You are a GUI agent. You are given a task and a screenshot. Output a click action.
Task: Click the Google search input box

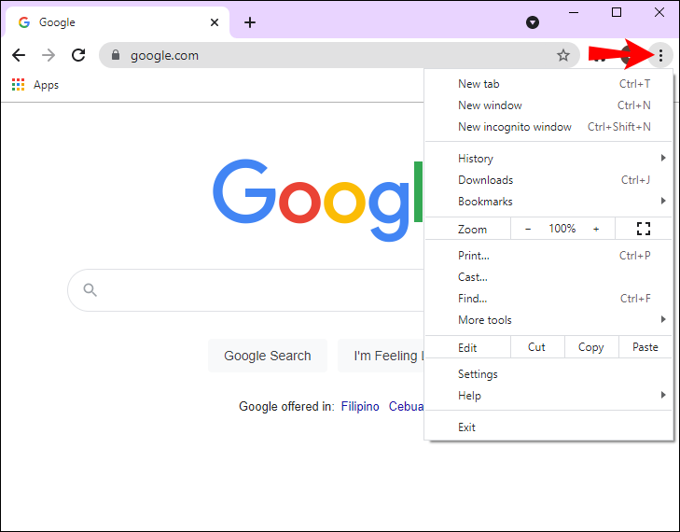click(x=245, y=290)
